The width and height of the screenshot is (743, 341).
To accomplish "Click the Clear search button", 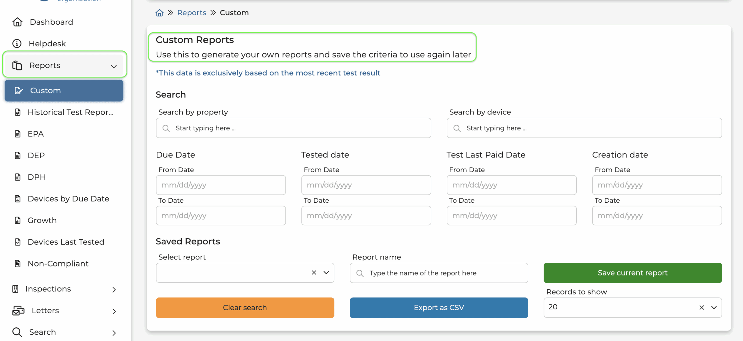I will click(245, 308).
